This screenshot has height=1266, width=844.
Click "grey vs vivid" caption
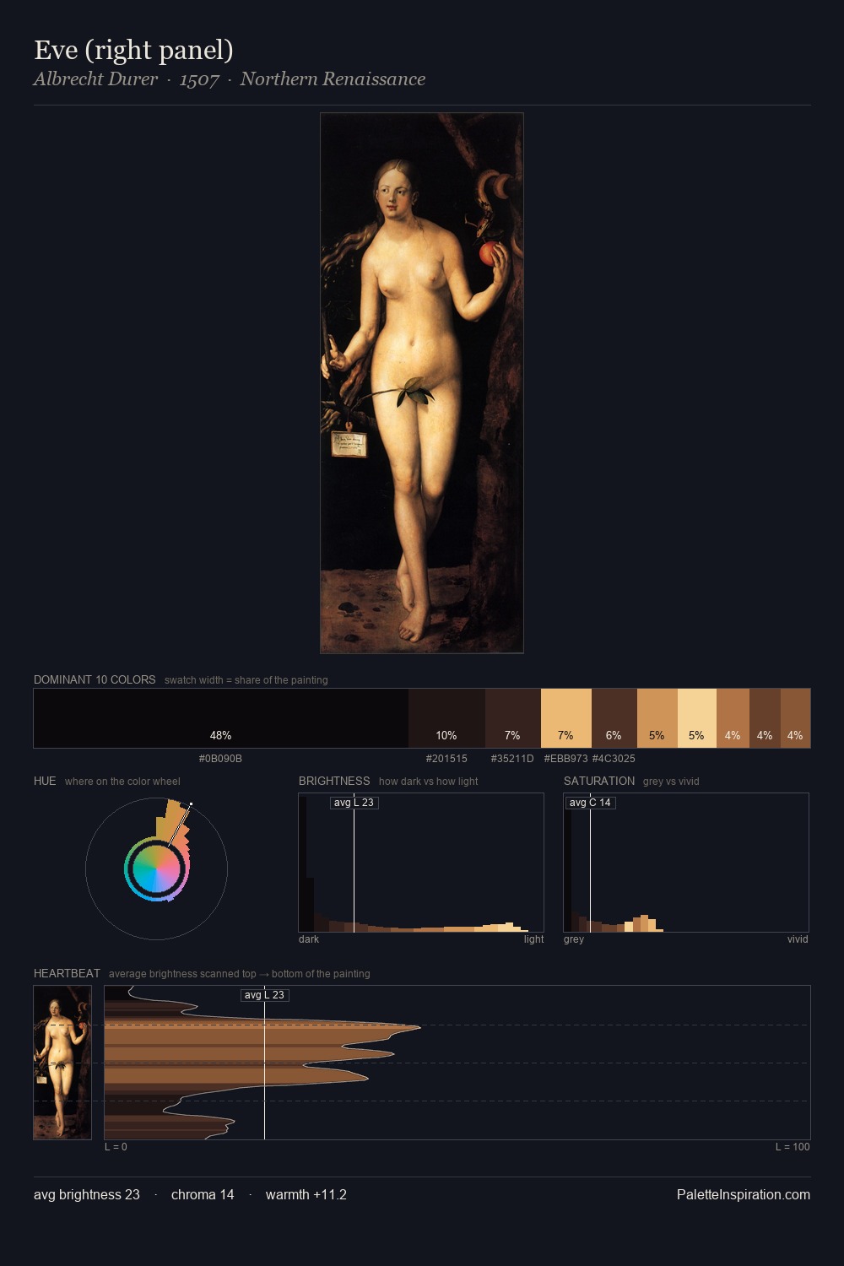pos(671,782)
